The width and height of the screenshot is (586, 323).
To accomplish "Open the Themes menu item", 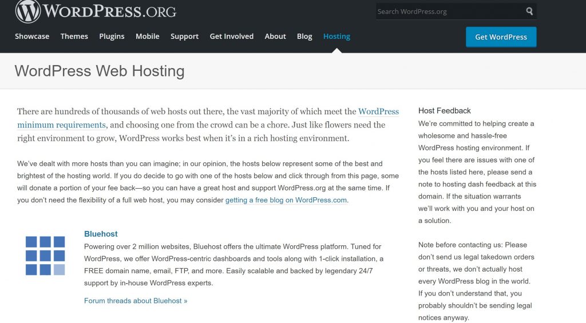I will [x=74, y=36].
